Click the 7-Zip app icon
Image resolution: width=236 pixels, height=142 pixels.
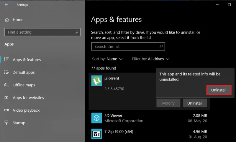coord(96,134)
